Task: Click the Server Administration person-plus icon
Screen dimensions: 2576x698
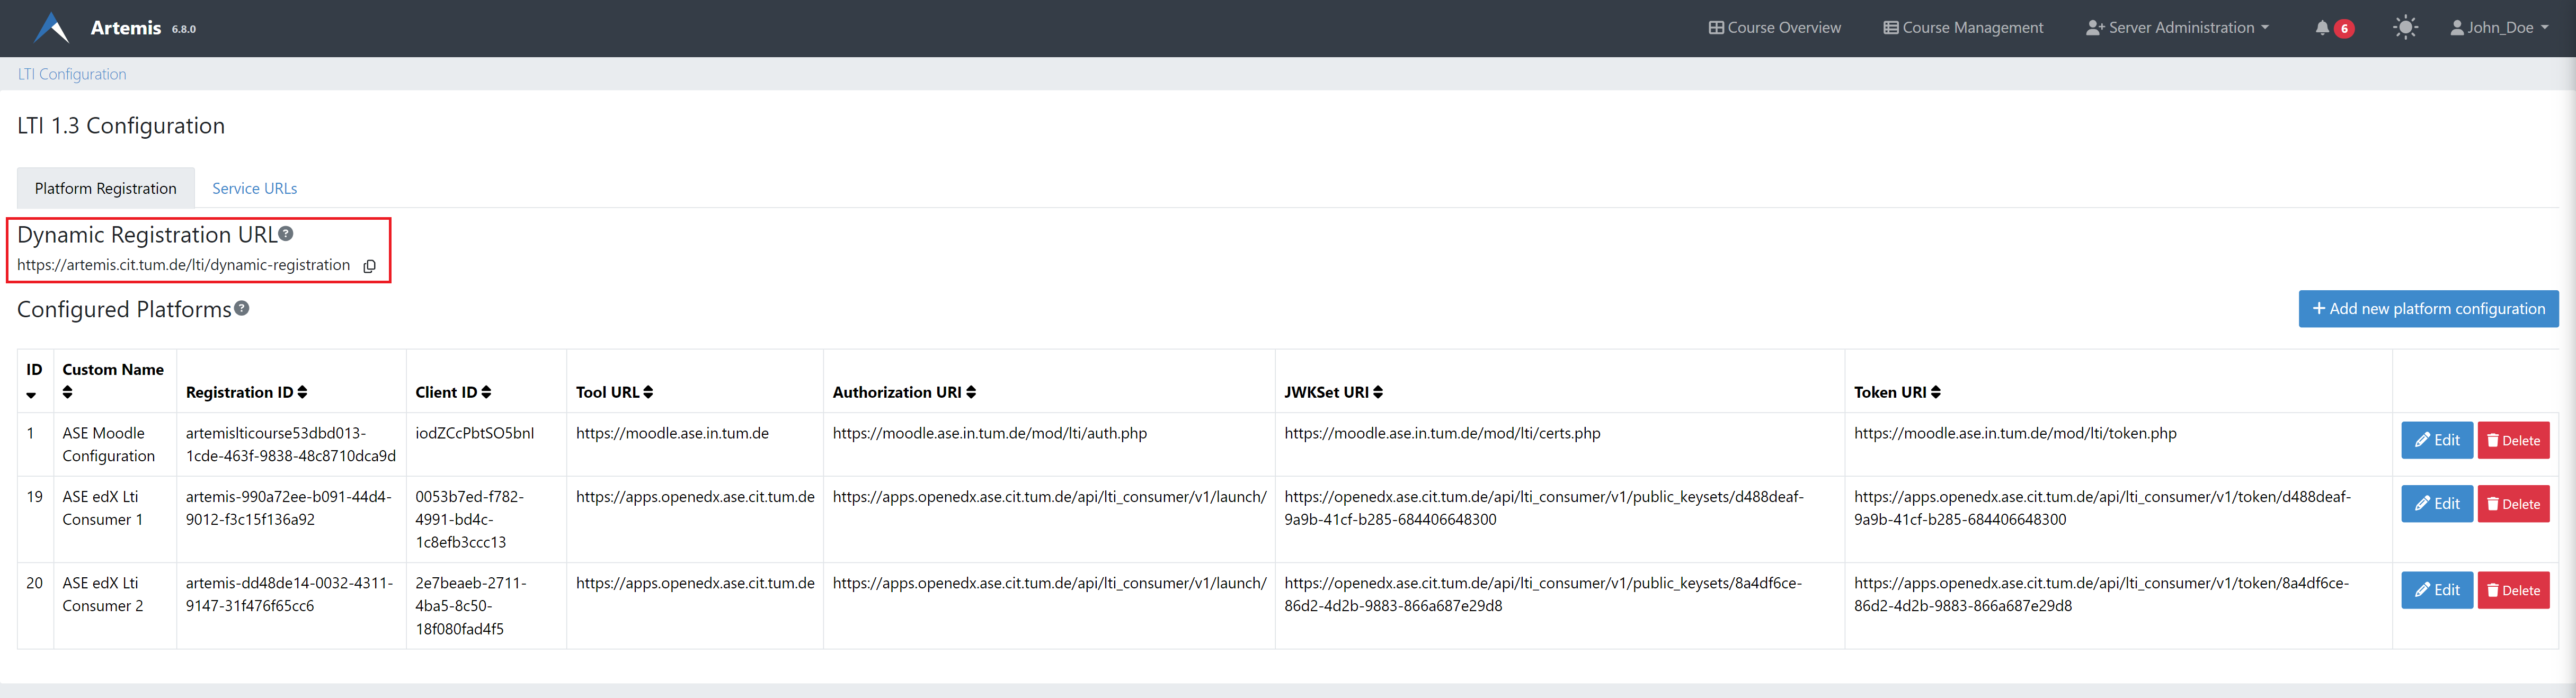Action: point(2093,27)
